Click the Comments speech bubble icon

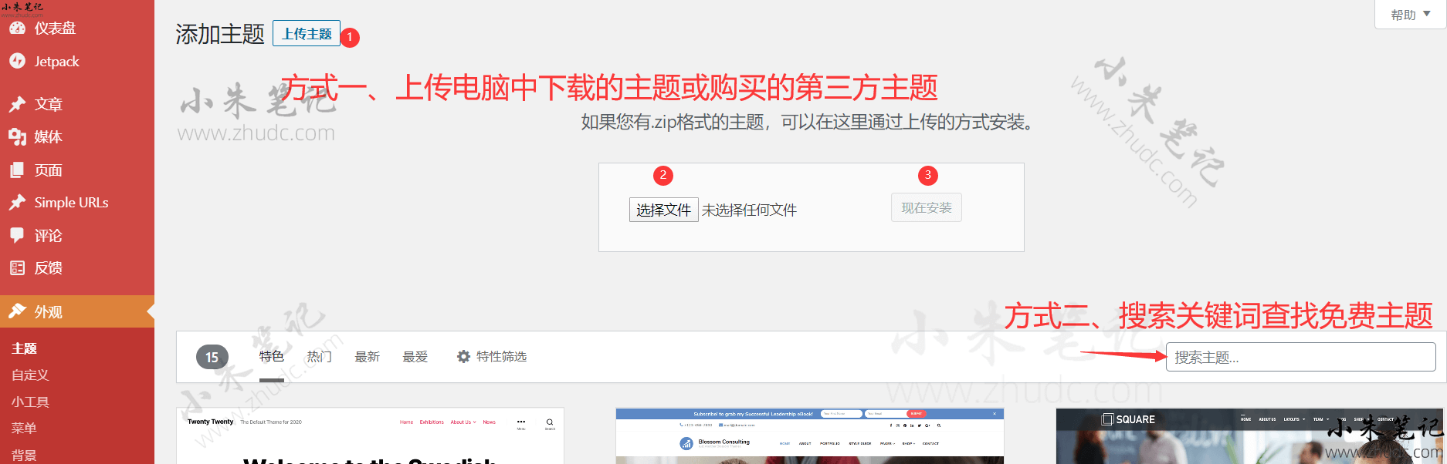click(x=17, y=235)
